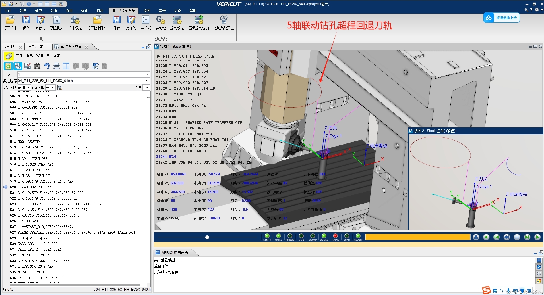This screenshot has height=295, width=544.
Task: Click line 21741 M30 in view
Action: tap(166, 157)
